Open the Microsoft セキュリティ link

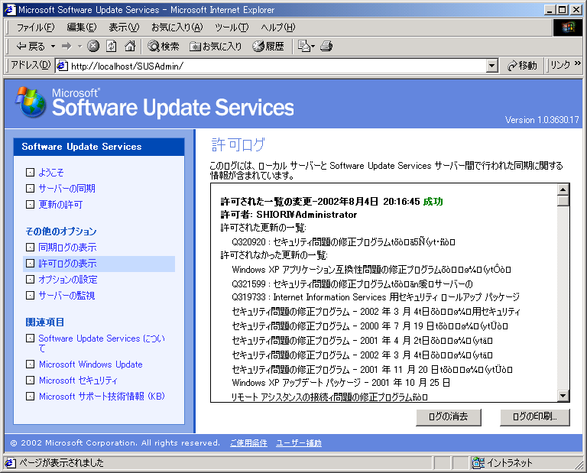click(x=78, y=381)
